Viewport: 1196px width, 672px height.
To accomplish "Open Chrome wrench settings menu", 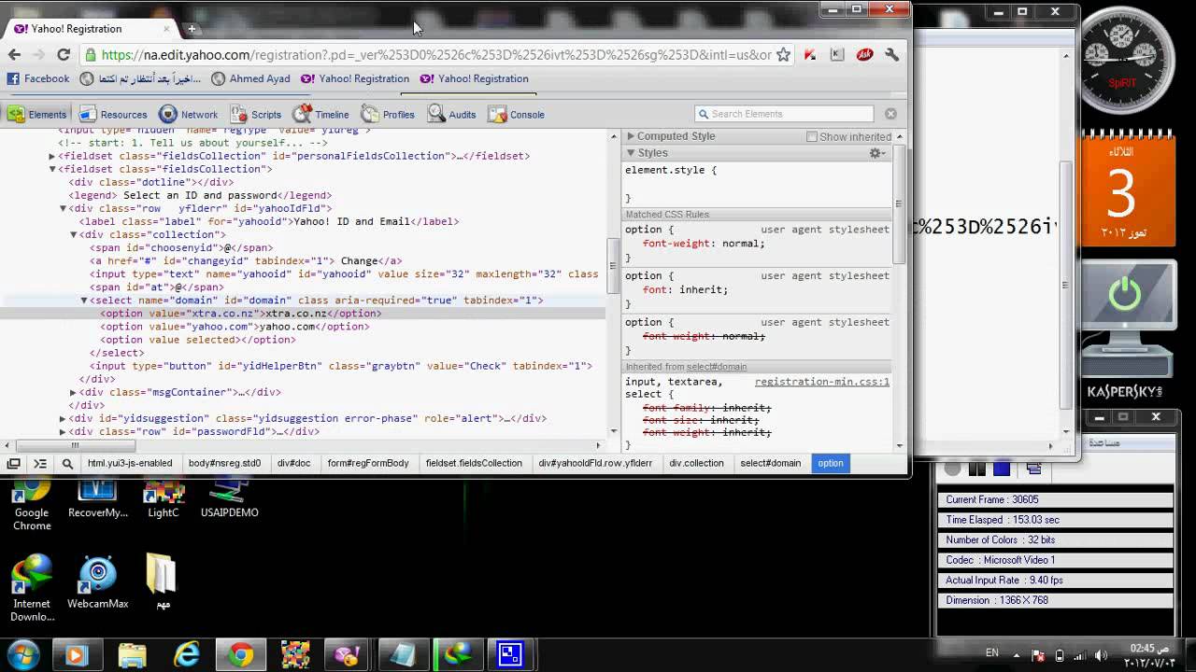I will click(891, 55).
